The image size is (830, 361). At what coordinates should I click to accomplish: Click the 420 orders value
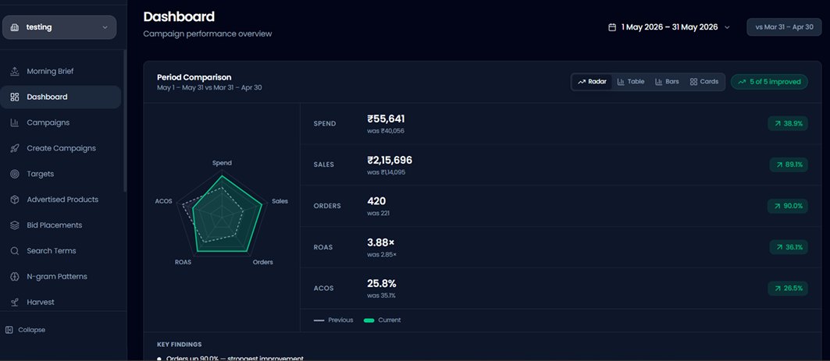click(x=376, y=201)
